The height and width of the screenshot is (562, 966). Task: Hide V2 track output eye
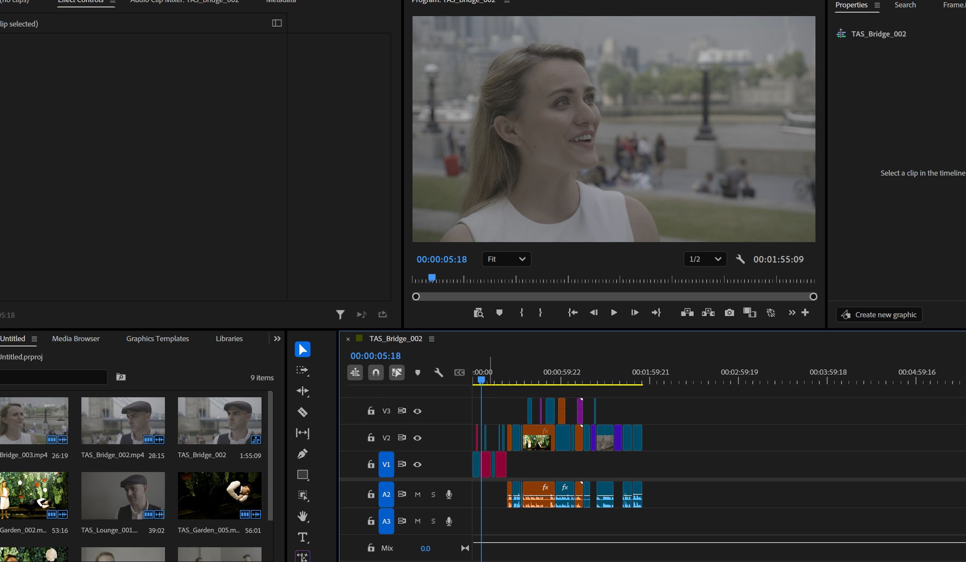tap(417, 438)
